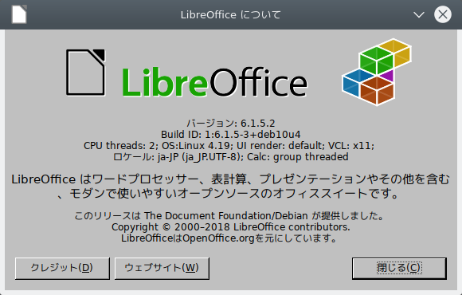The width and height of the screenshot is (462, 295).
Task: Open the クレジット(D) credits button
Action: [62, 268]
